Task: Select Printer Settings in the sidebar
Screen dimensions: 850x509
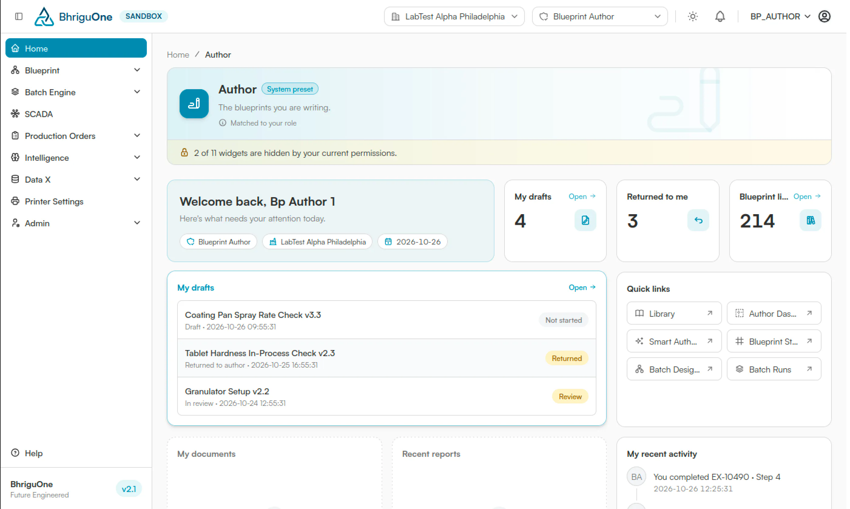Action: 76,201
